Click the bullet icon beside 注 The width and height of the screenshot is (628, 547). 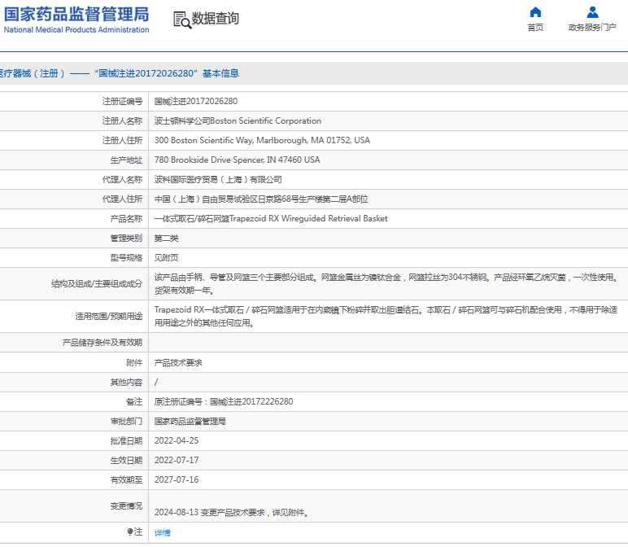pyautogui.click(x=130, y=532)
